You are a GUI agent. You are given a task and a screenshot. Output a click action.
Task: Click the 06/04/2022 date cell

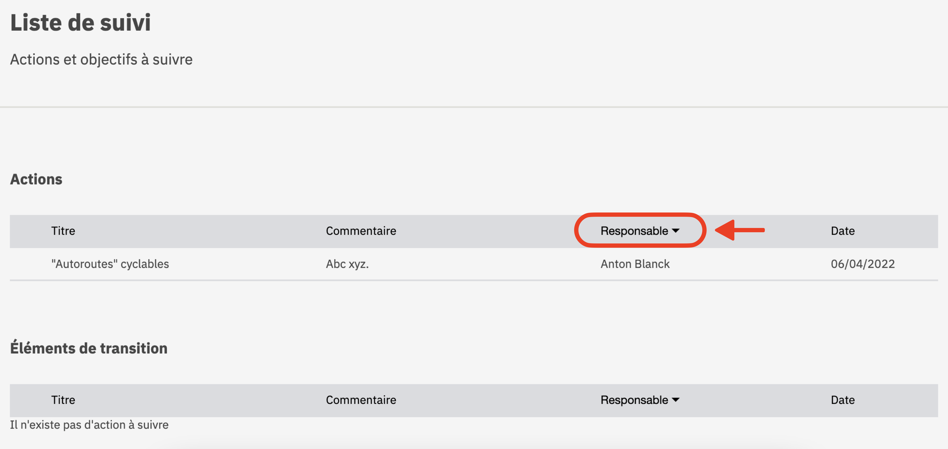click(x=863, y=264)
